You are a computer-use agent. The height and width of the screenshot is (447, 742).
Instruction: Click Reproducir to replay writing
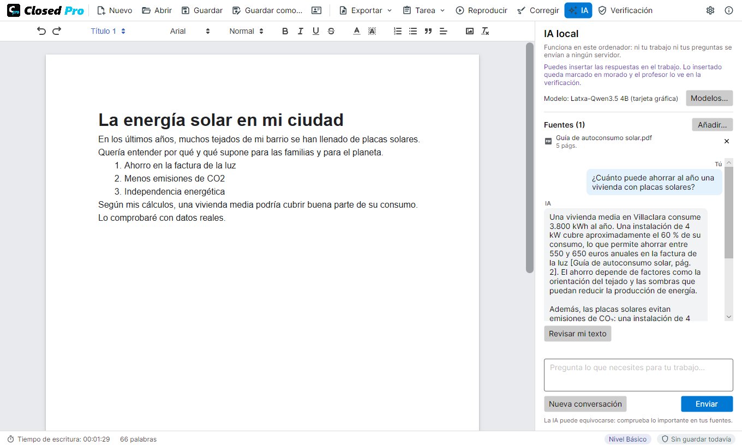(x=481, y=10)
